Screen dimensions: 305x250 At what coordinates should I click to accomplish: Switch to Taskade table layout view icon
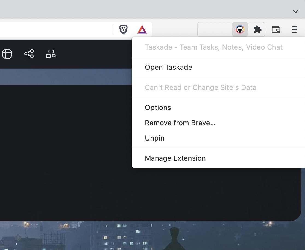7,54
